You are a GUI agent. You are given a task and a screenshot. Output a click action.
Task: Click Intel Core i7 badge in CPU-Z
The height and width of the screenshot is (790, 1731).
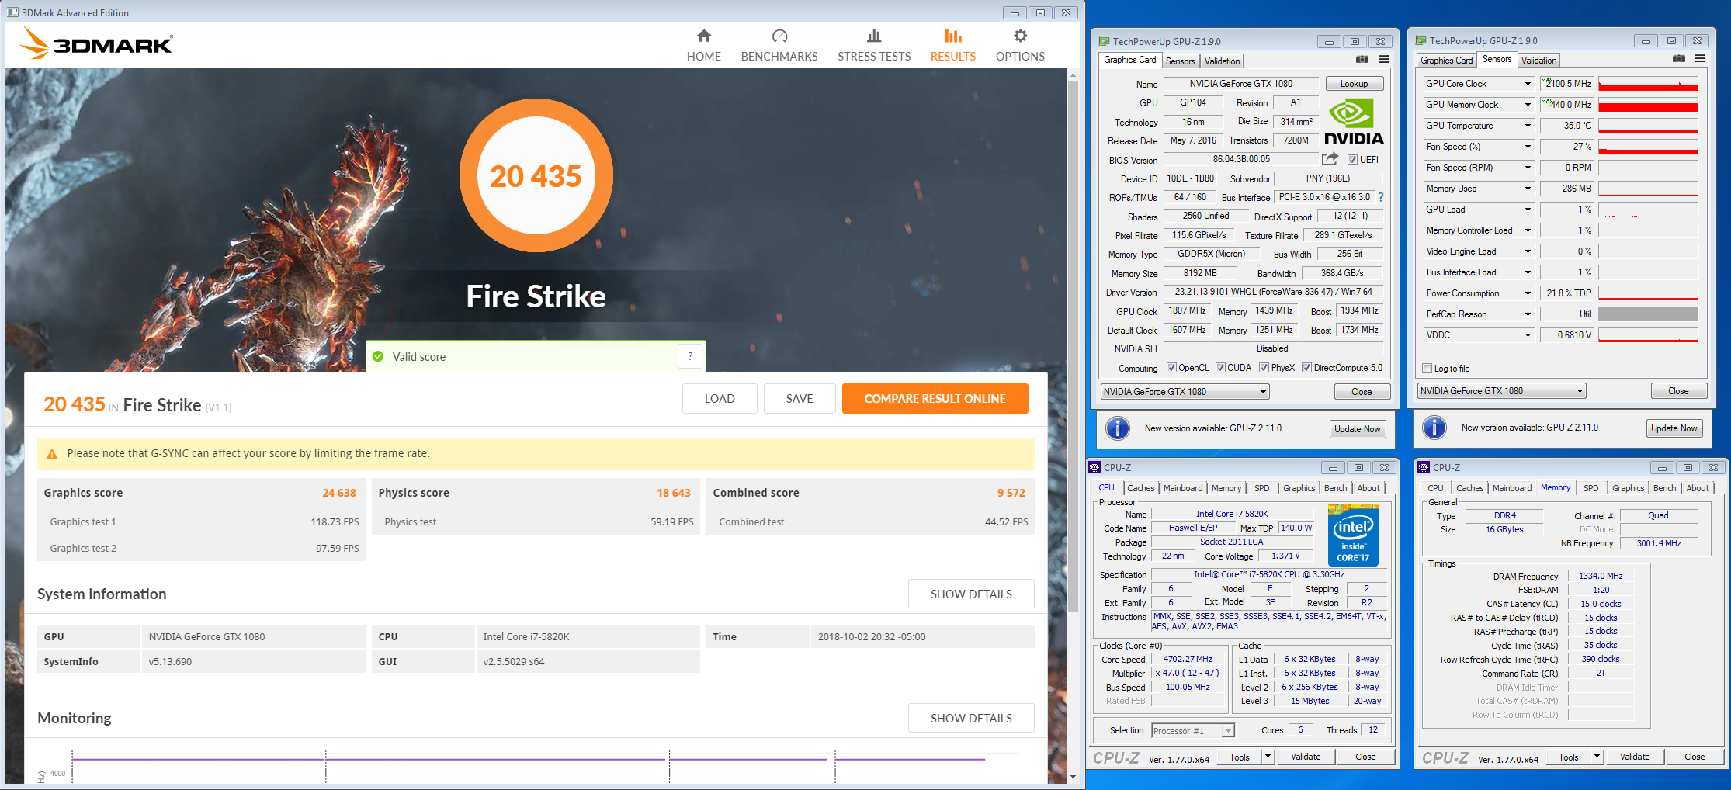coord(1353,535)
